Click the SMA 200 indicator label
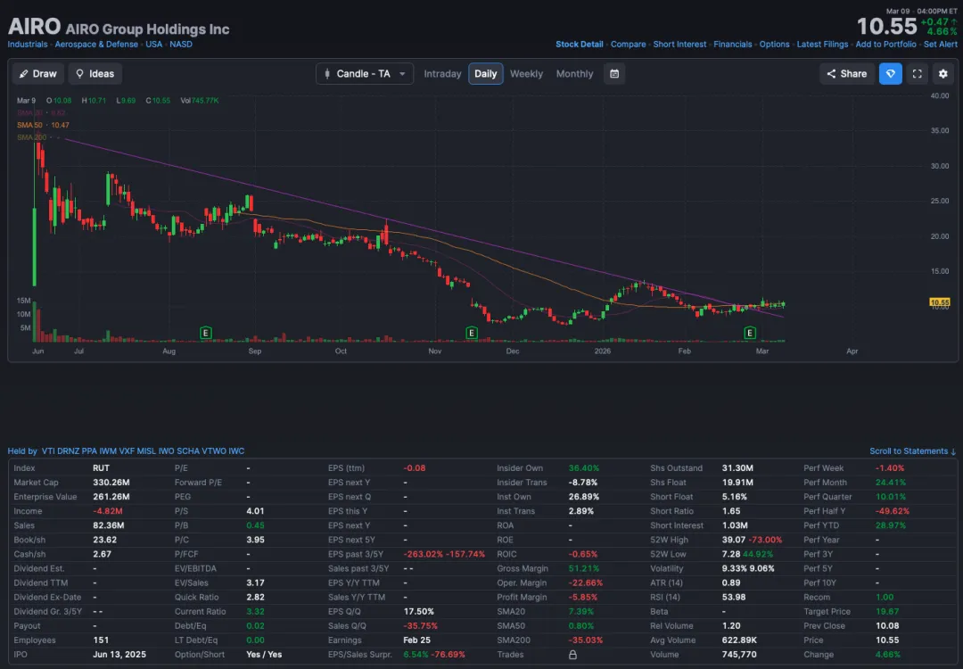 click(31, 137)
